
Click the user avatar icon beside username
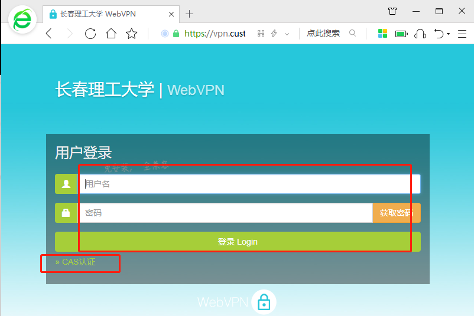pyautogui.click(x=66, y=184)
